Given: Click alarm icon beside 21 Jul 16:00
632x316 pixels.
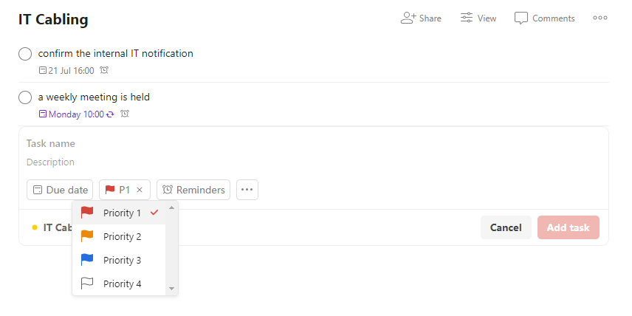Looking at the screenshot, I should pos(104,71).
